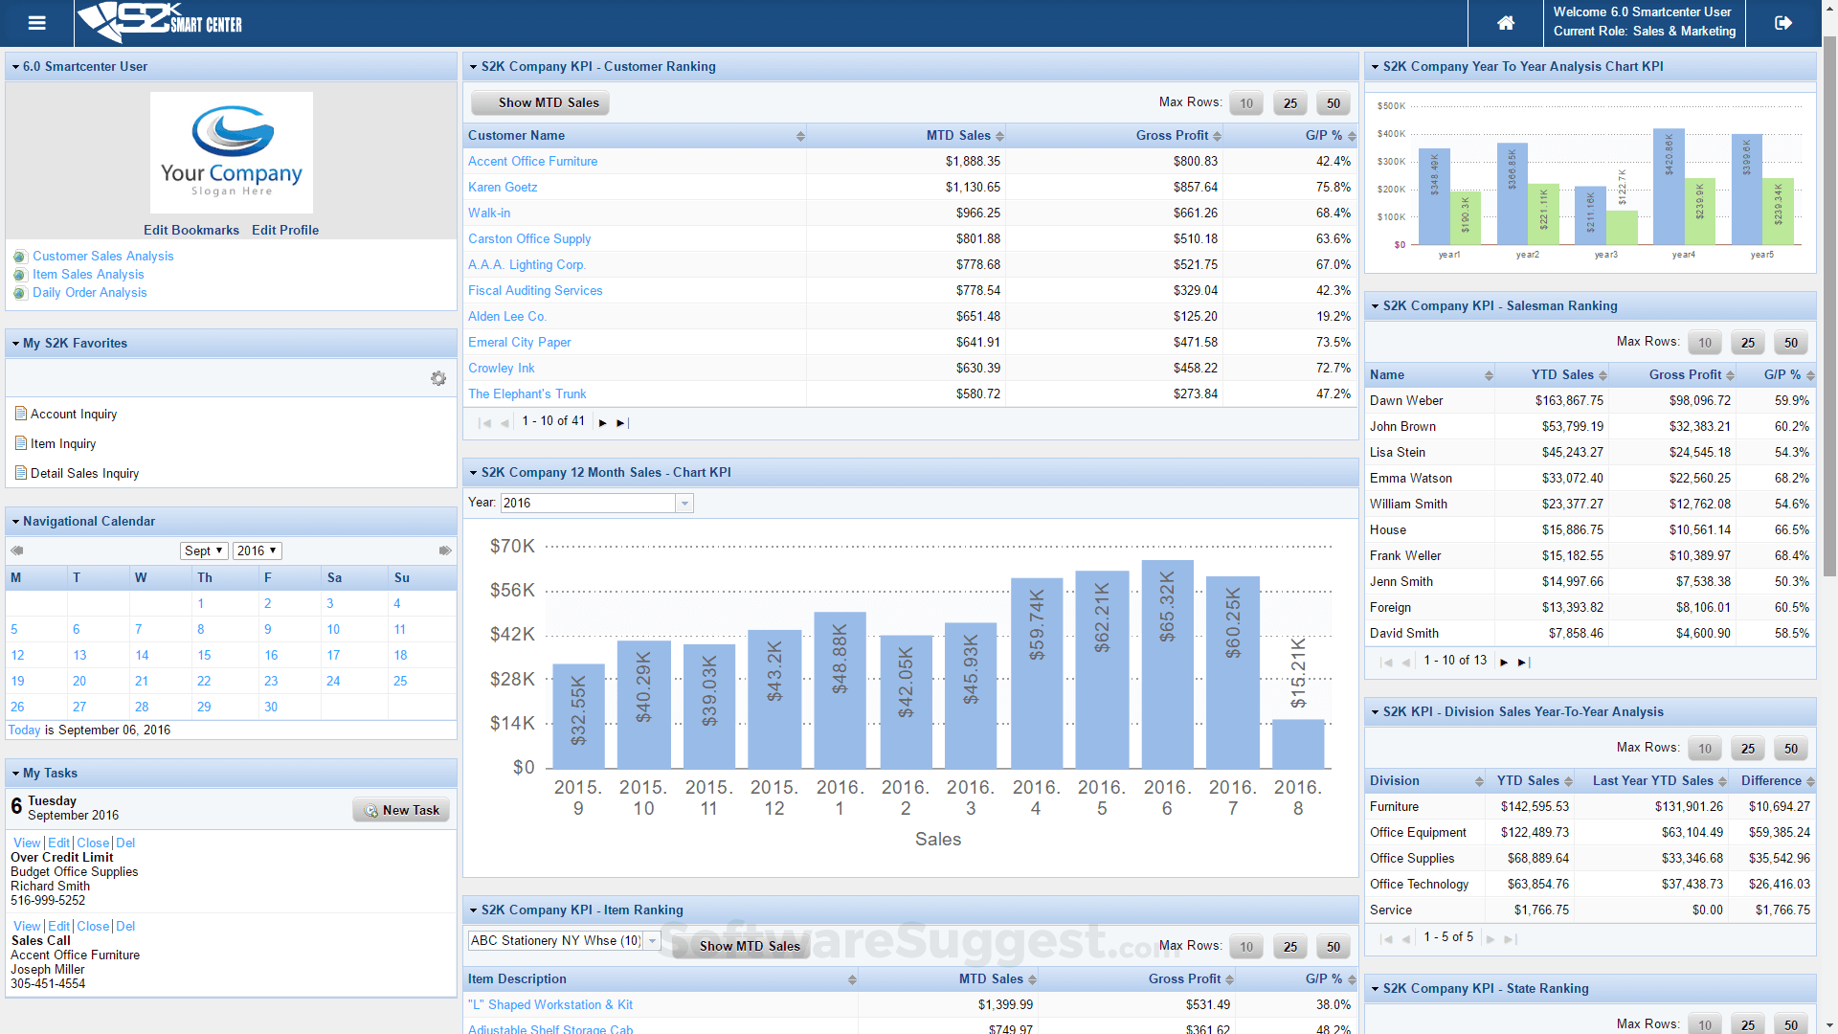1838x1034 pixels.
Task: Select Max Rows 10 in Division Sales Analysis
Action: click(1703, 748)
